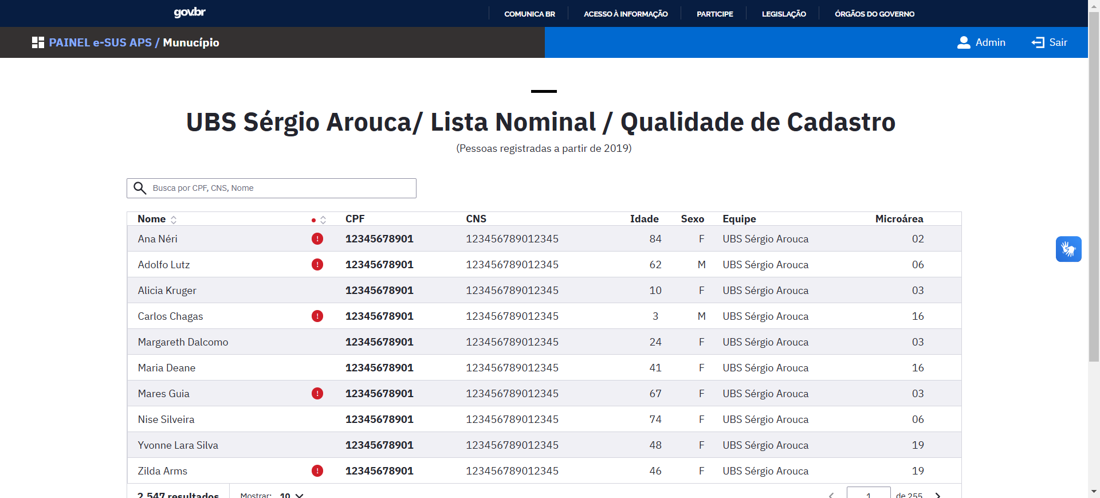
Task: Sort table by Nome column arrows
Action: click(x=174, y=219)
